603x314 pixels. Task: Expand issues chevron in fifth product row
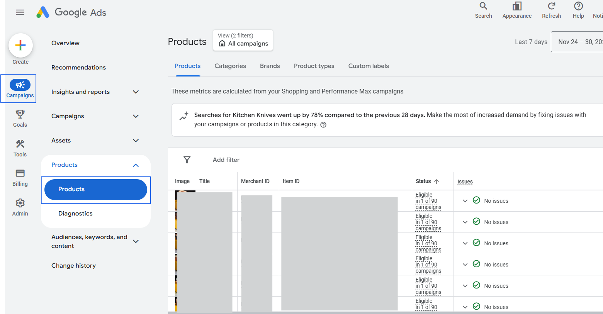pyautogui.click(x=465, y=286)
